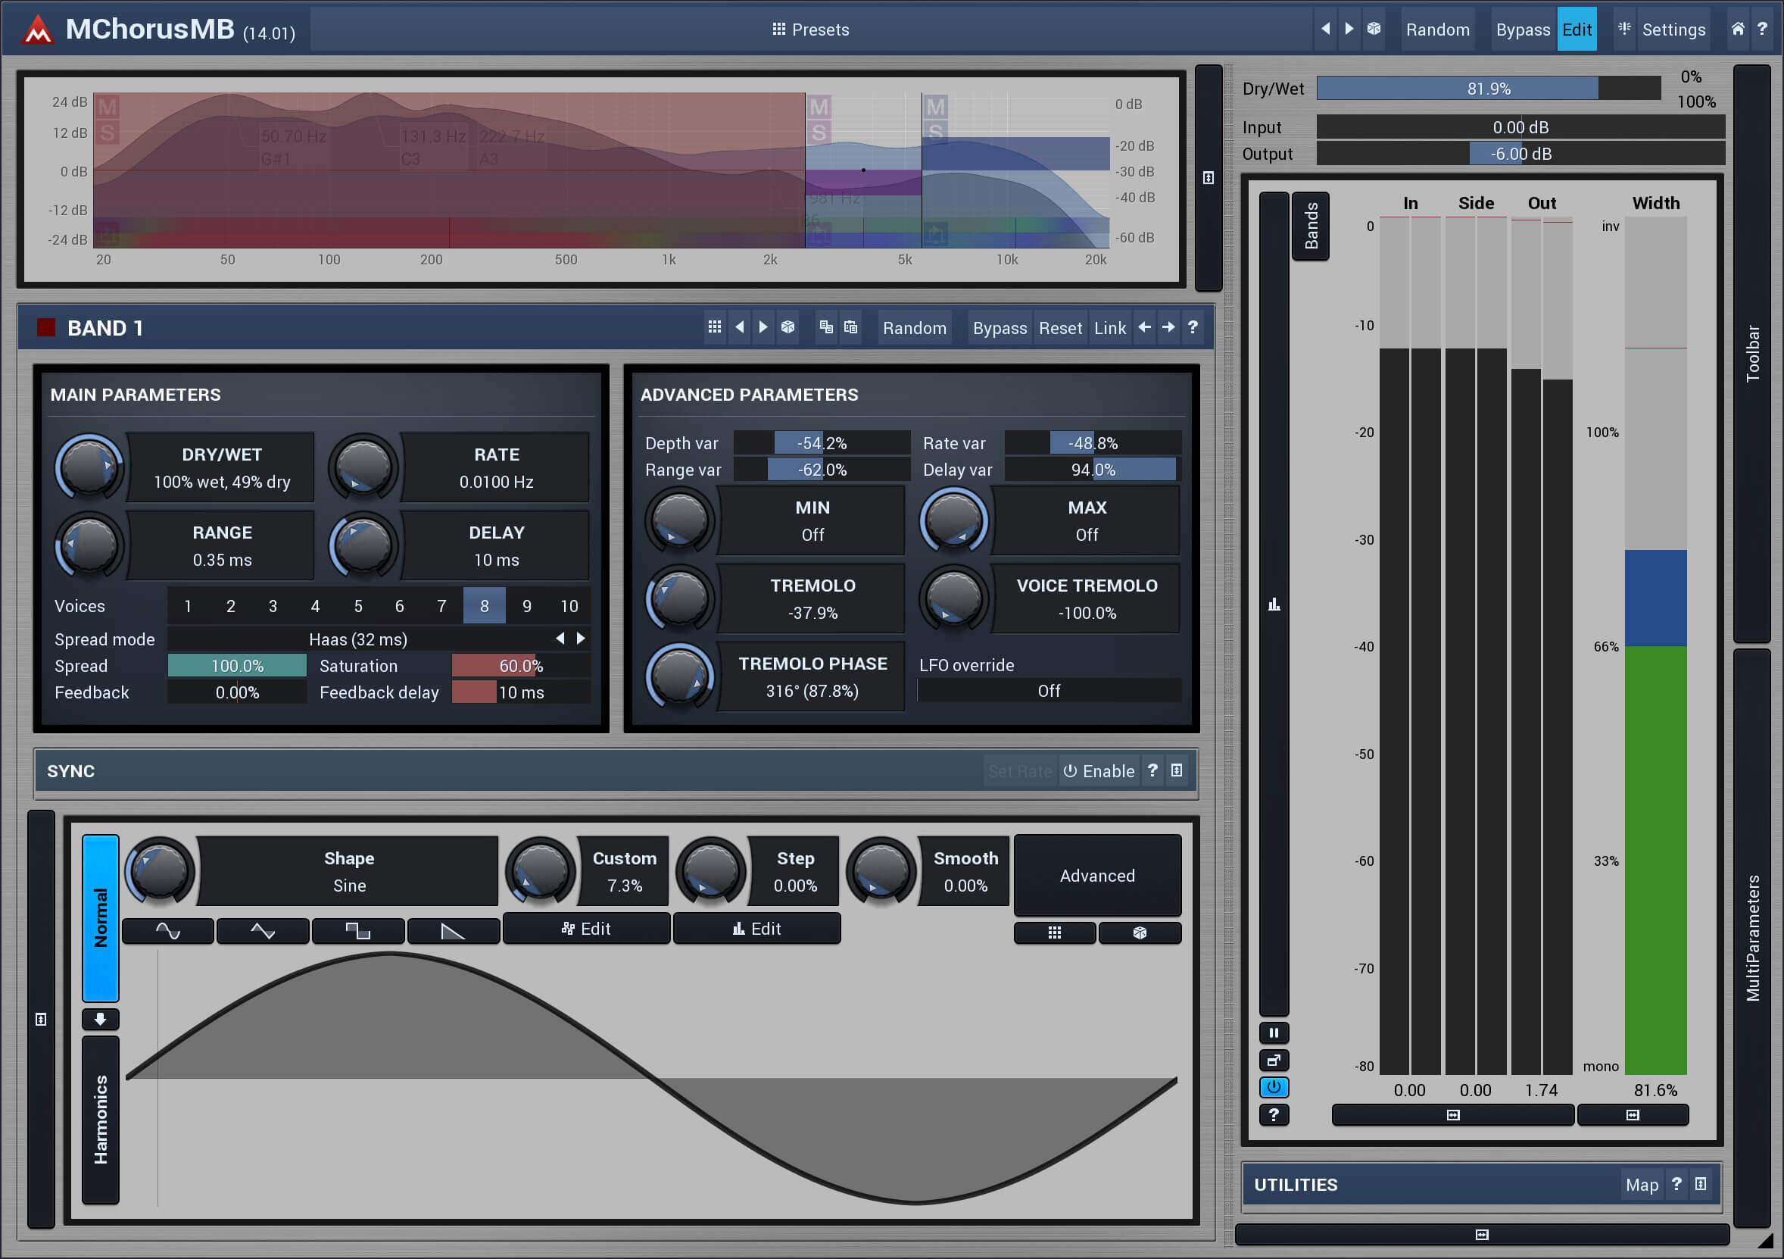Select next Band 1 preset arrow

click(x=763, y=327)
